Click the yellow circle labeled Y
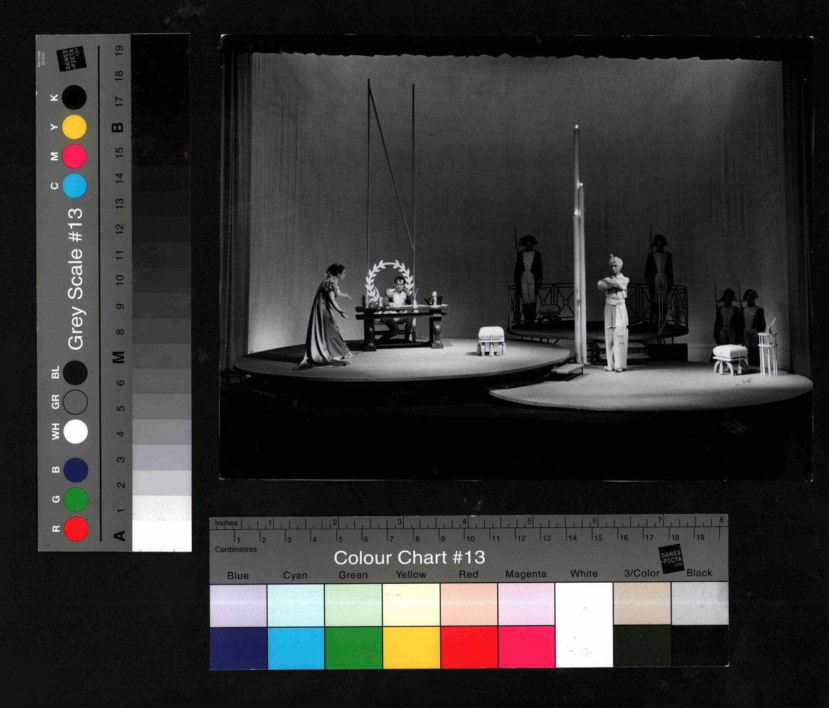Image resolution: width=829 pixels, height=708 pixels. point(74,127)
